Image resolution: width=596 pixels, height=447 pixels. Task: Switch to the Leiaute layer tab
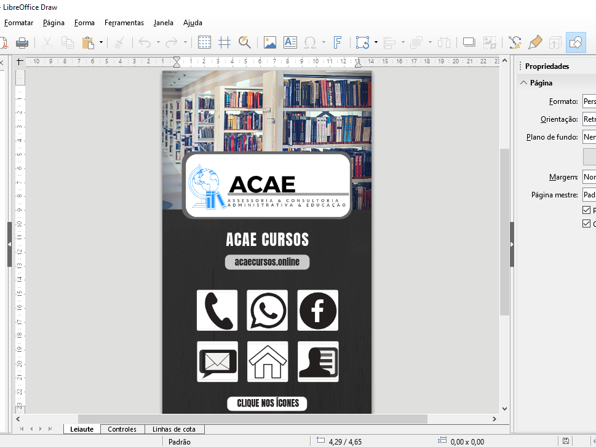click(x=82, y=429)
